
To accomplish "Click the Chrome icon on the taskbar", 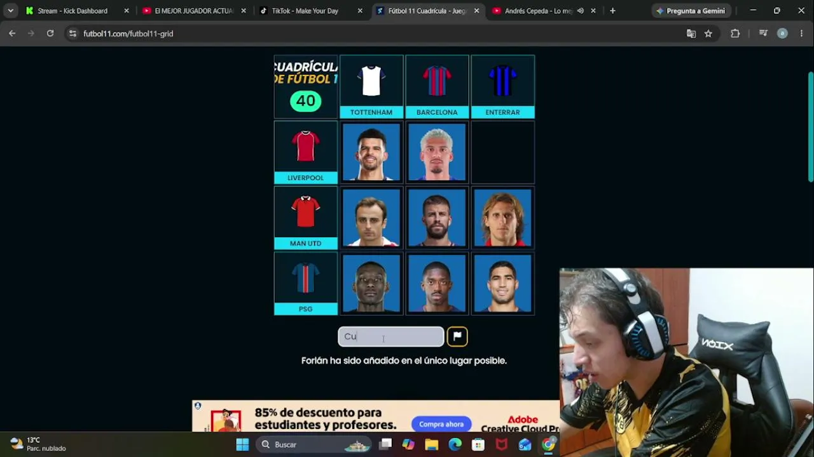I will (x=548, y=445).
